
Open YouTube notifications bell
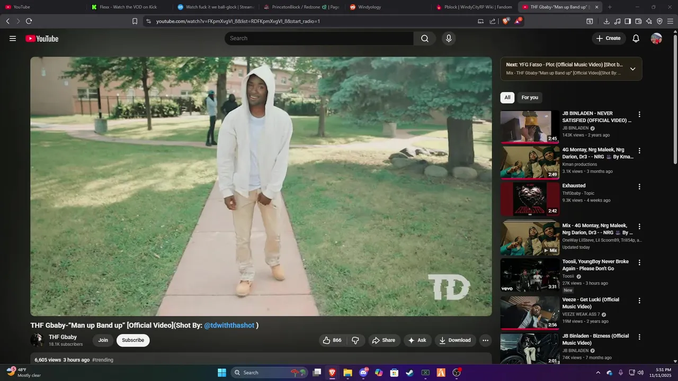coord(636,38)
